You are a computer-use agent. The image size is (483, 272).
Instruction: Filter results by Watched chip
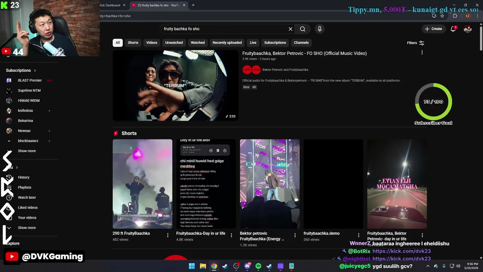click(x=198, y=43)
